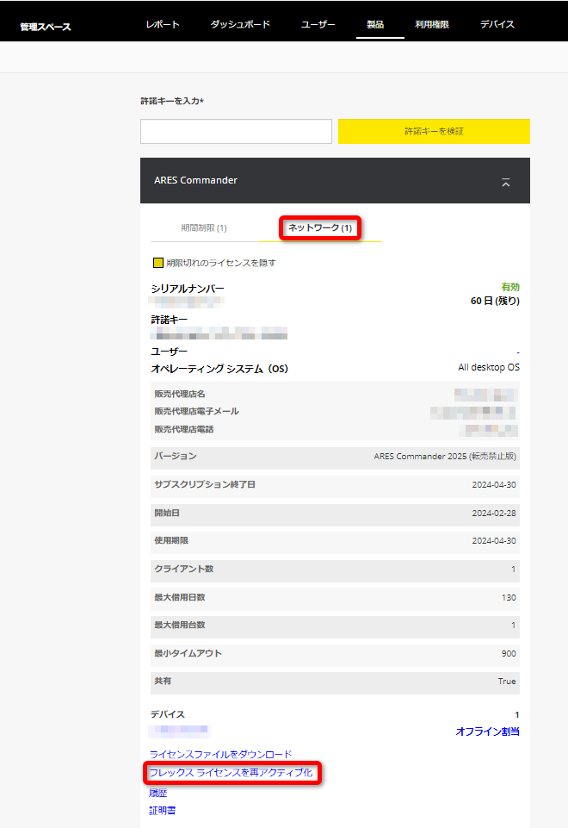Switch to the ネットワーク (1) tab

tap(319, 227)
